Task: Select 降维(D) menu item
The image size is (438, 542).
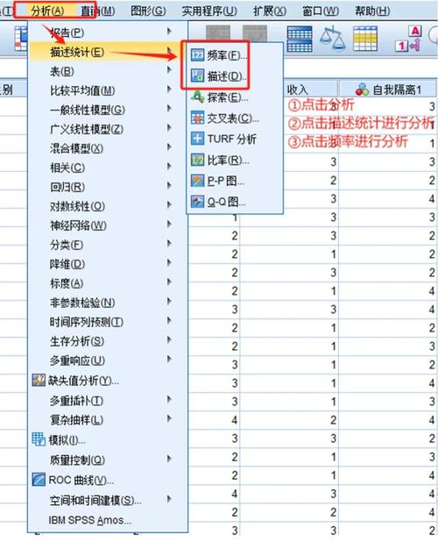Action: point(108,264)
